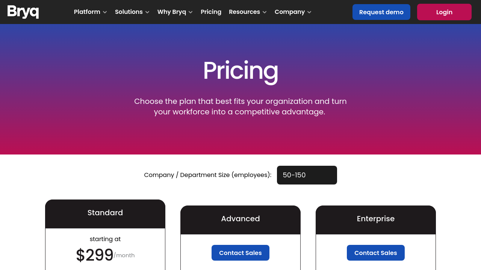The width and height of the screenshot is (481, 270).
Task: Open the Why Bryq menu
Action: coord(171,12)
